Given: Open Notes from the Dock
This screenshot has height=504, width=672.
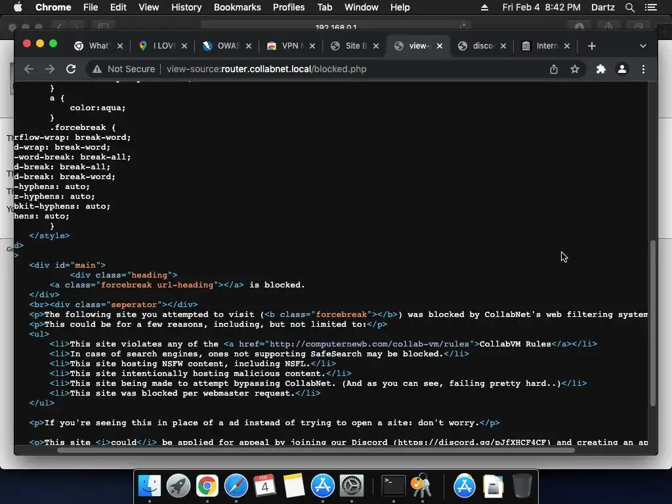Looking at the screenshot, I should point(294,486).
